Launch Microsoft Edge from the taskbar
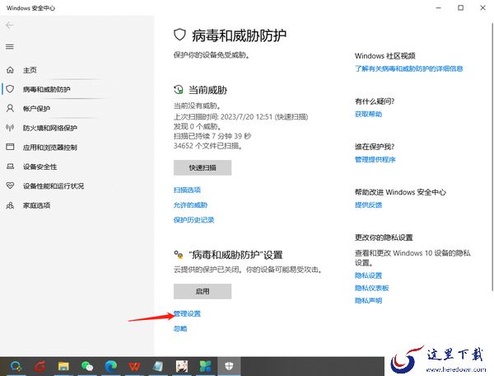The height and width of the screenshot is (376, 494). coord(111,366)
